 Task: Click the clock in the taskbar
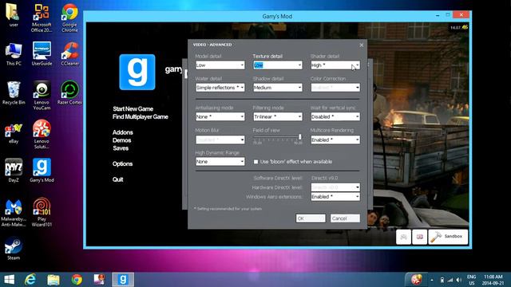(493, 280)
